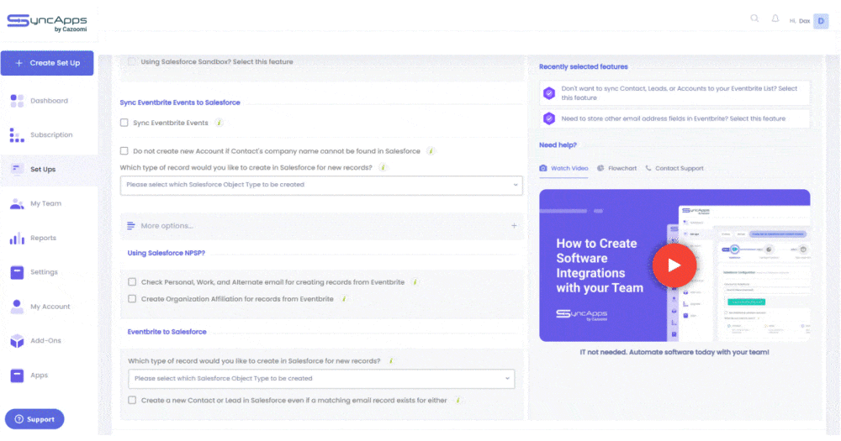Tick Create a new Contact or Lead checkbox

(132, 401)
